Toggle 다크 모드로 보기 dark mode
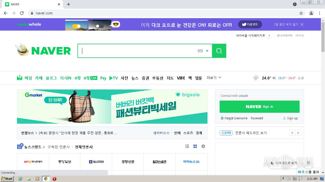This screenshot has width=325, height=182. coord(284,163)
